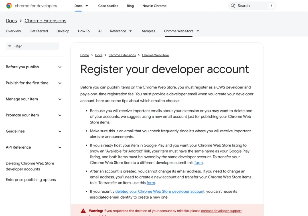Click the Home breadcrumb link
The height and width of the screenshot is (216, 308).
(x=84, y=55)
